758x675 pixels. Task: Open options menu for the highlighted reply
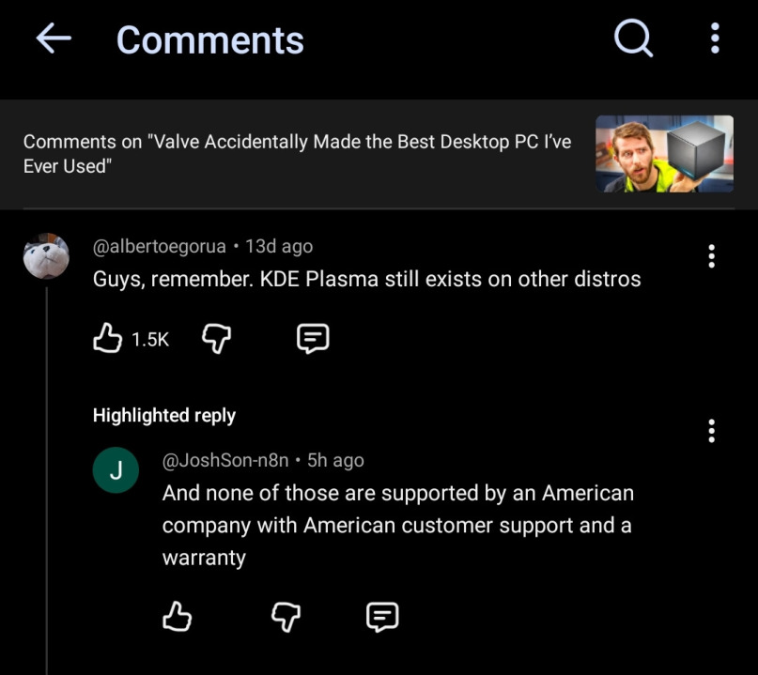point(711,431)
